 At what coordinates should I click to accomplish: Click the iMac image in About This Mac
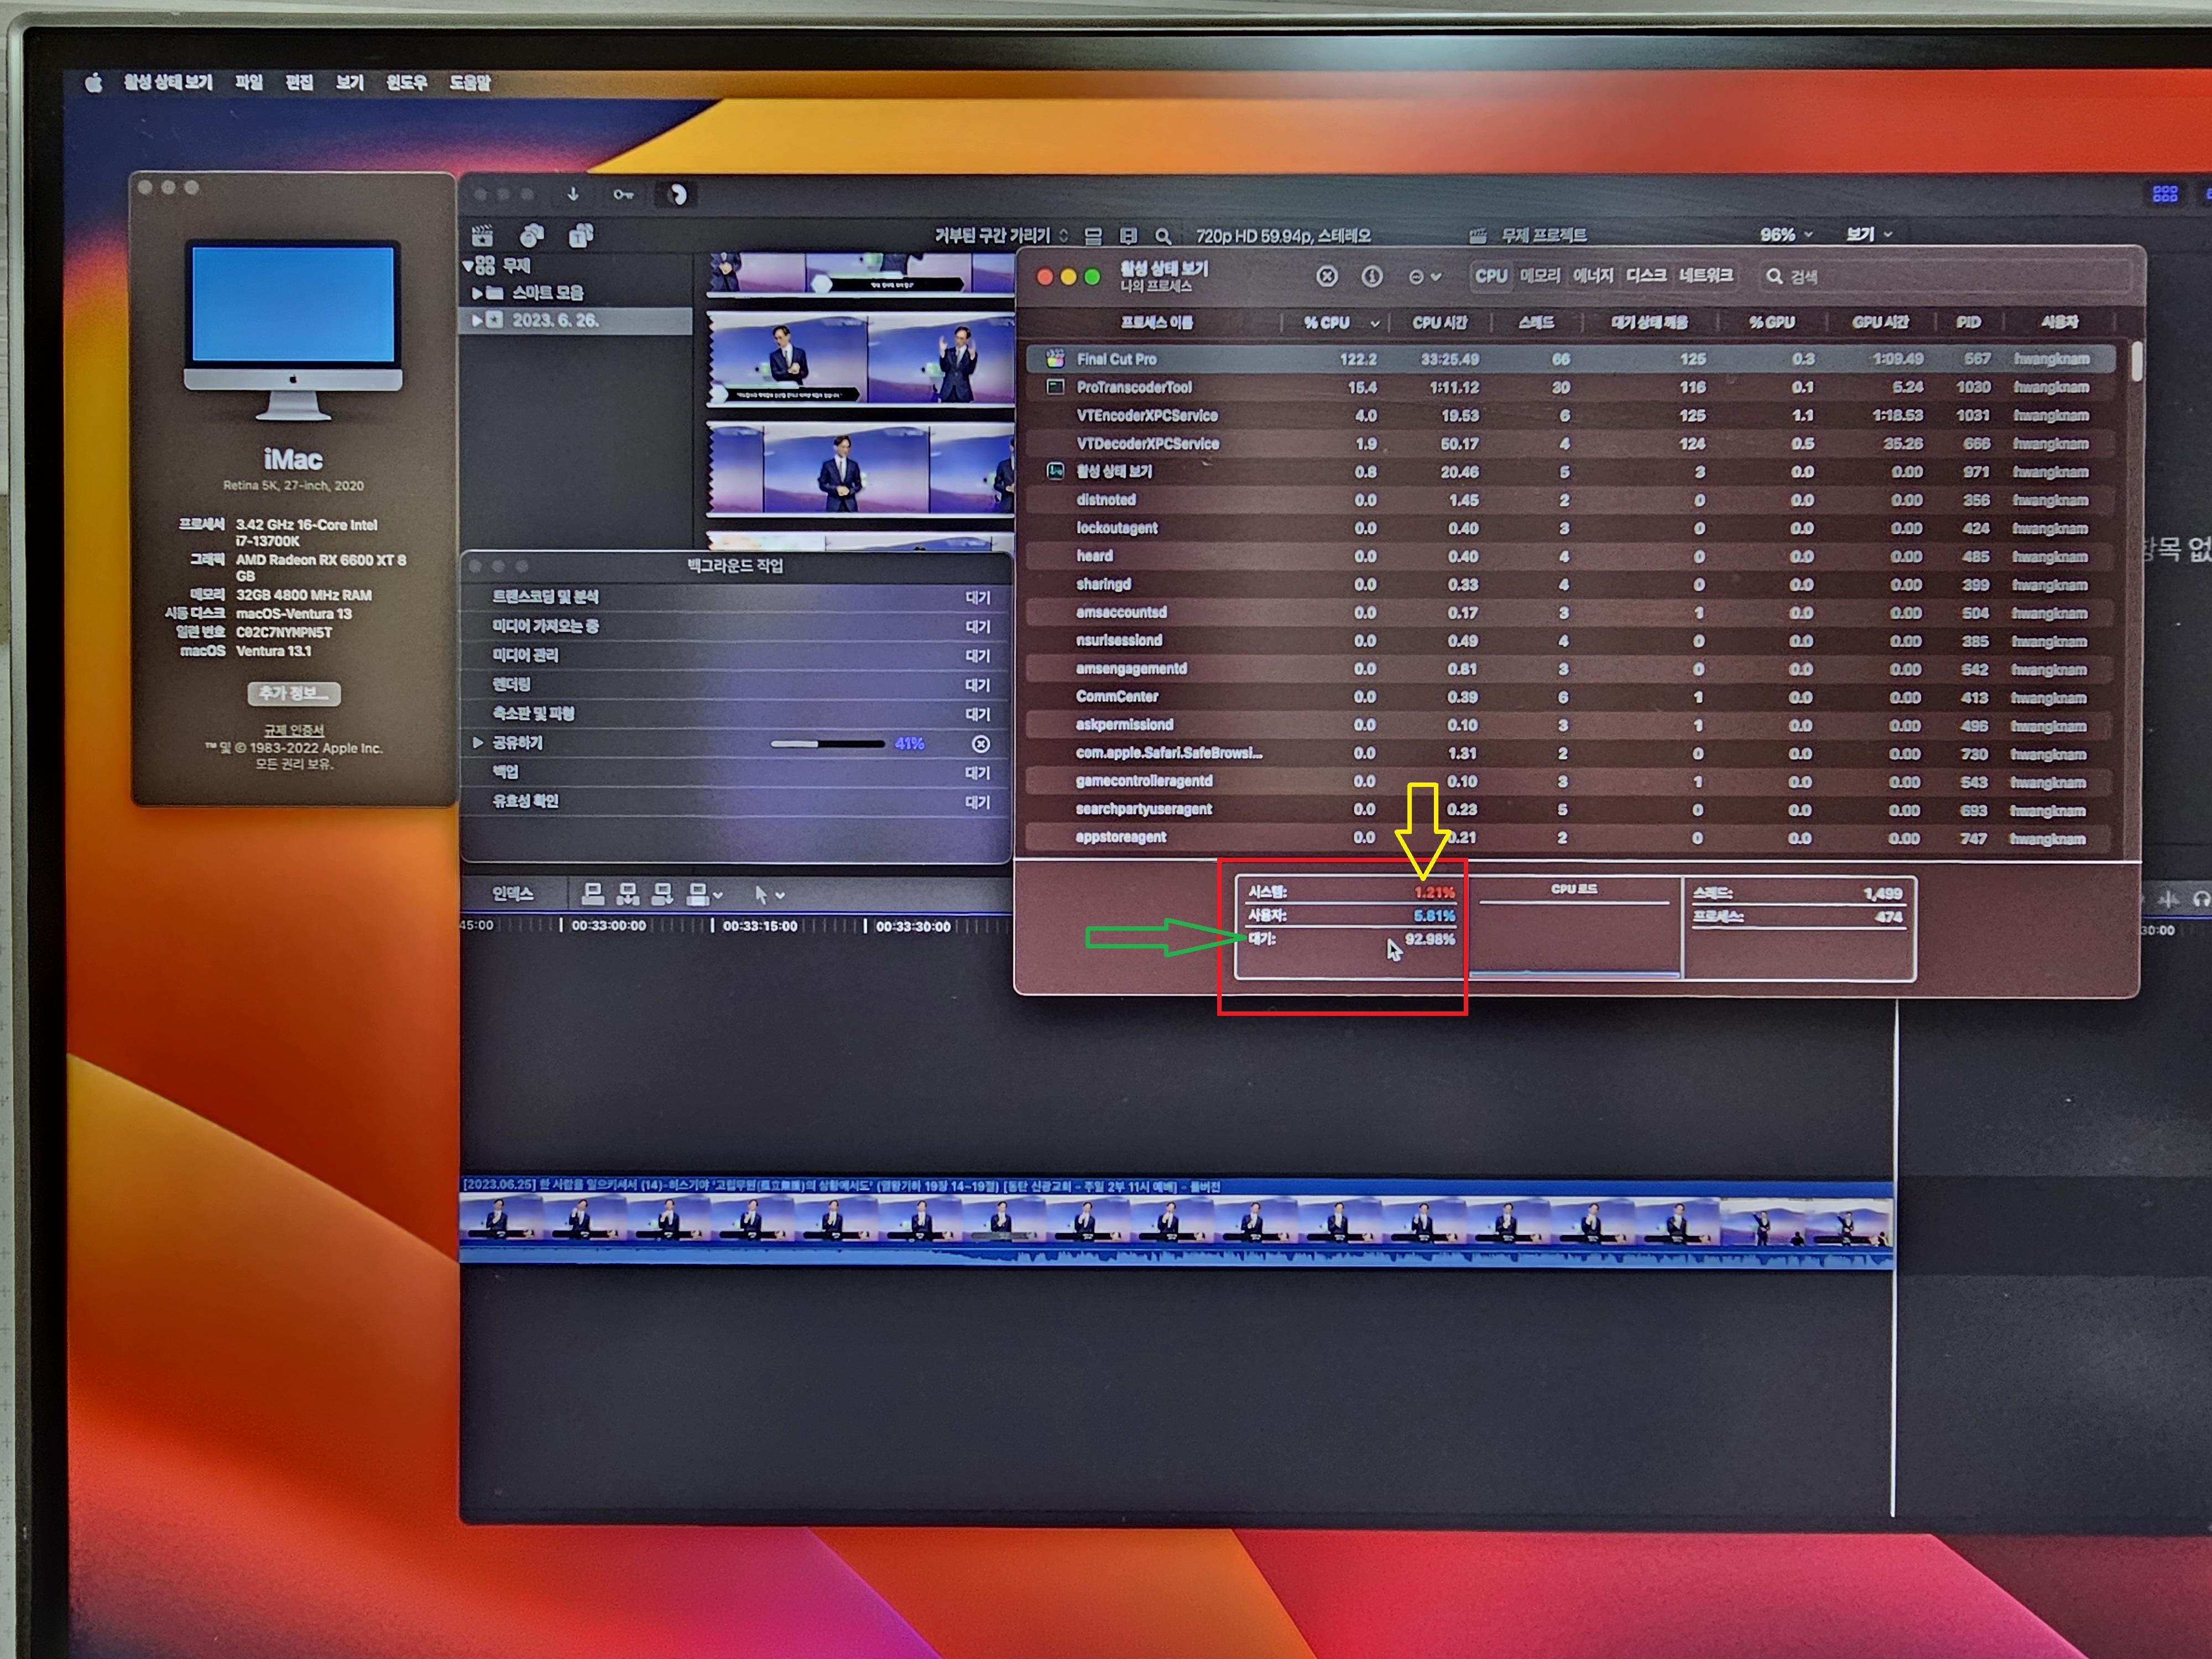click(x=293, y=330)
